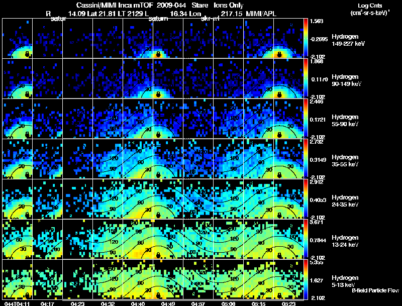Select the 'Hydrogen 5-13 keV' label
The image size is (402, 306).
click(345, 281)
